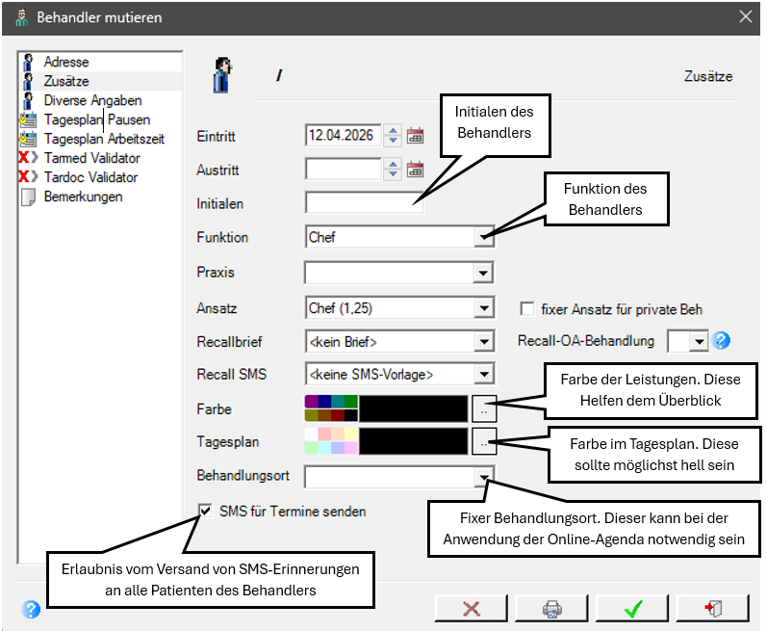
Task: Open the Recall-OA-Behandlung dropdown
Action: click(x=699, y=341)
